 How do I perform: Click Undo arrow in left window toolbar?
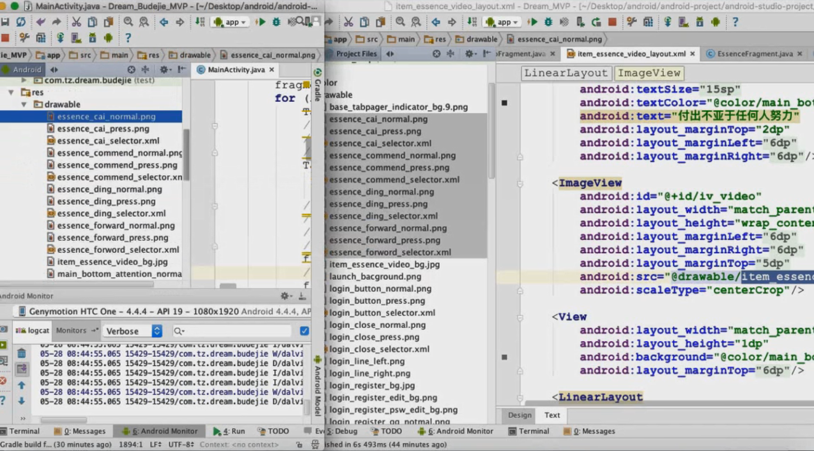[x=41, y=22]
